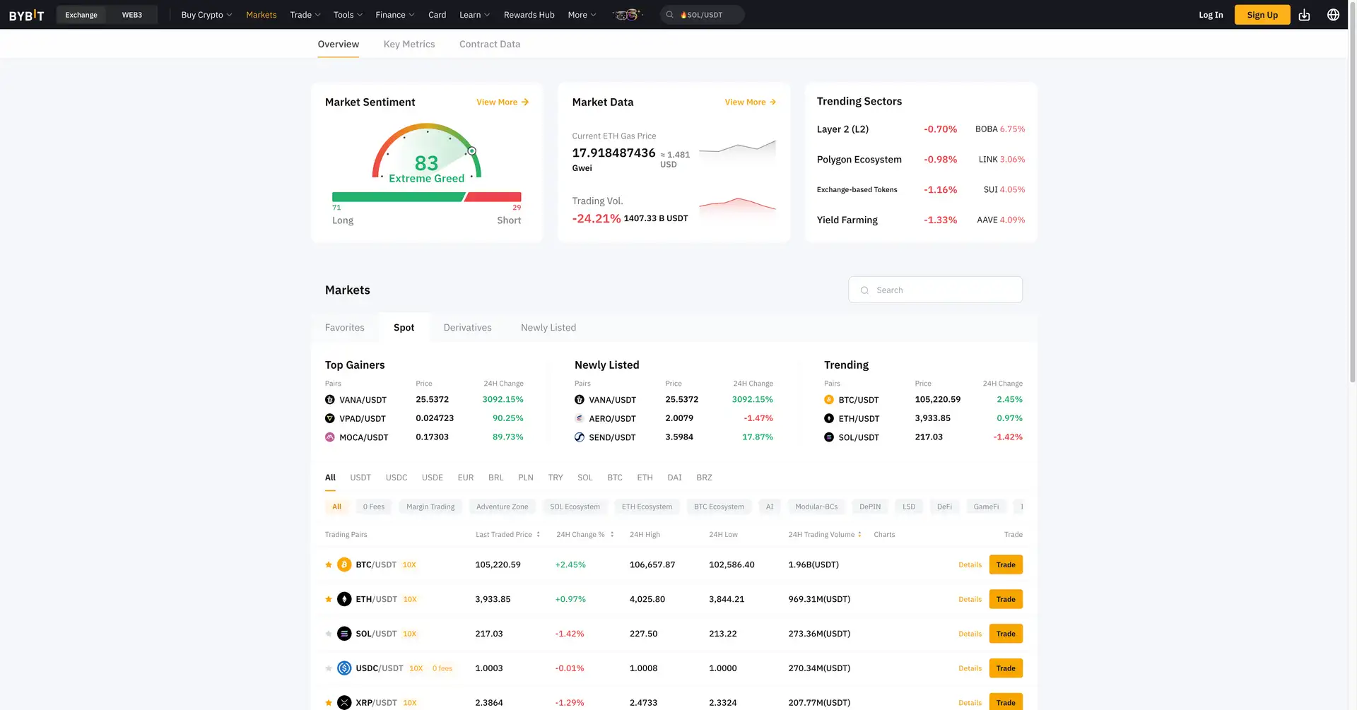Toggle favorite star for SOL/USDT
This screenshot has width=1357, height=710.
329,634
